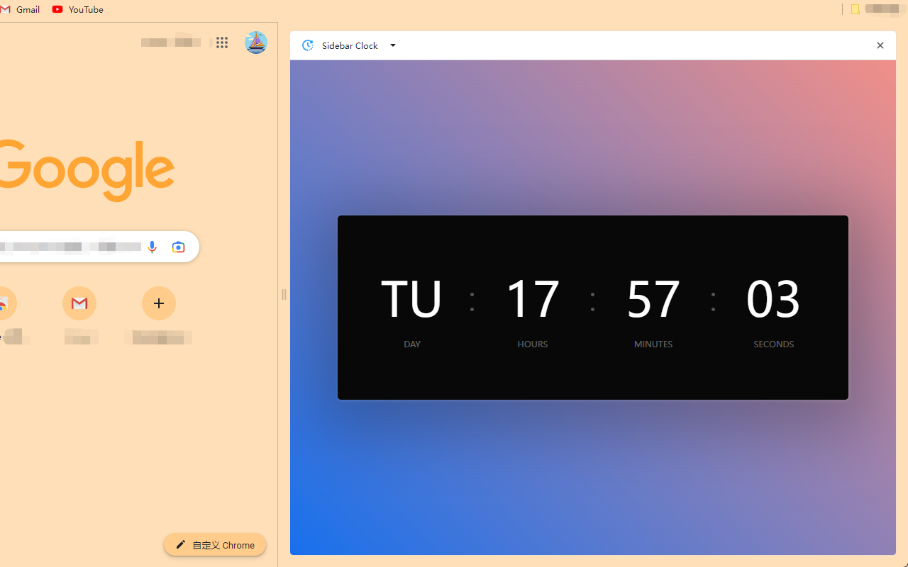
Task: Click inside the Google search field
Action: (71, 247)
